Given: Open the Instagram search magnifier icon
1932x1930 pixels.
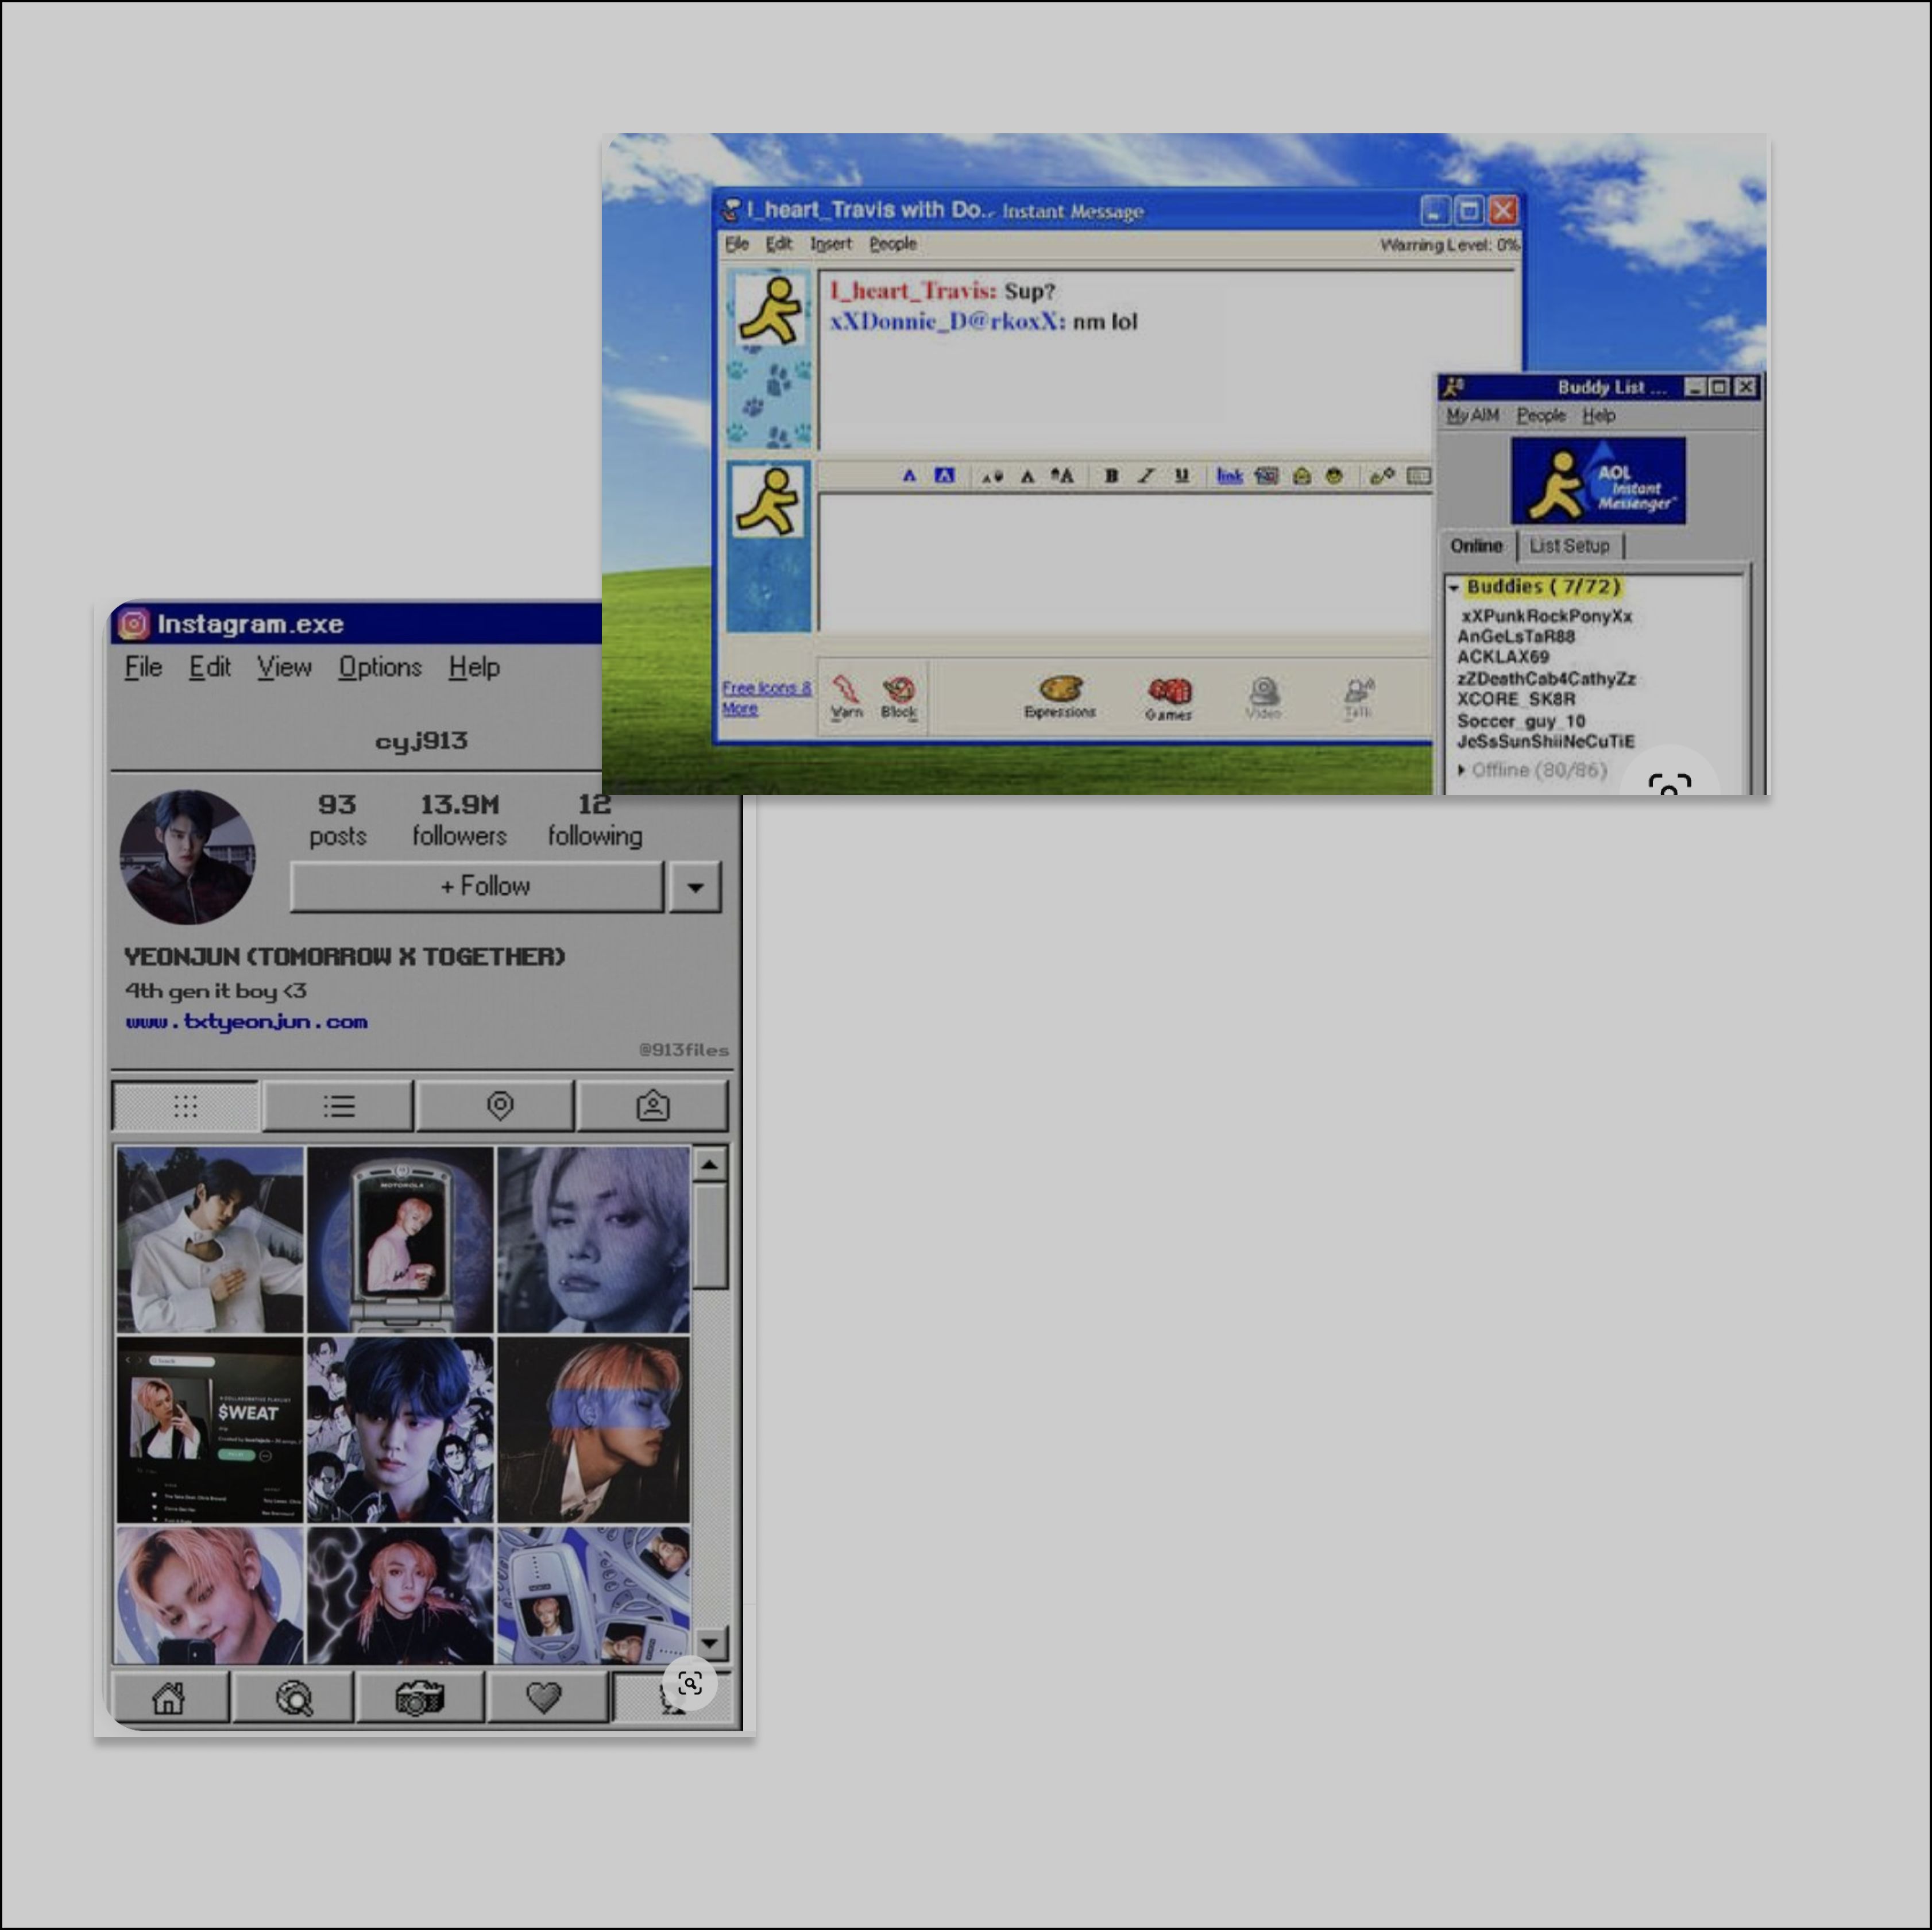Looking at the screenshot, I should click(x=294, y=1697).
